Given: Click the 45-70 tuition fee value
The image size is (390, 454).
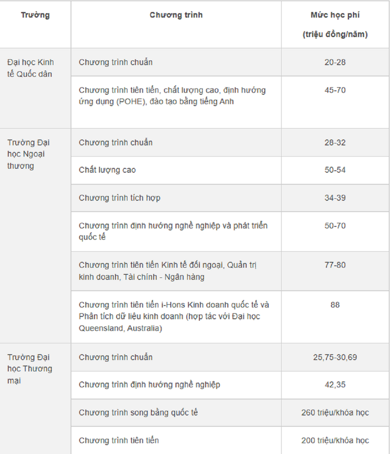Looking at the screenshot, I should (335, 90).
